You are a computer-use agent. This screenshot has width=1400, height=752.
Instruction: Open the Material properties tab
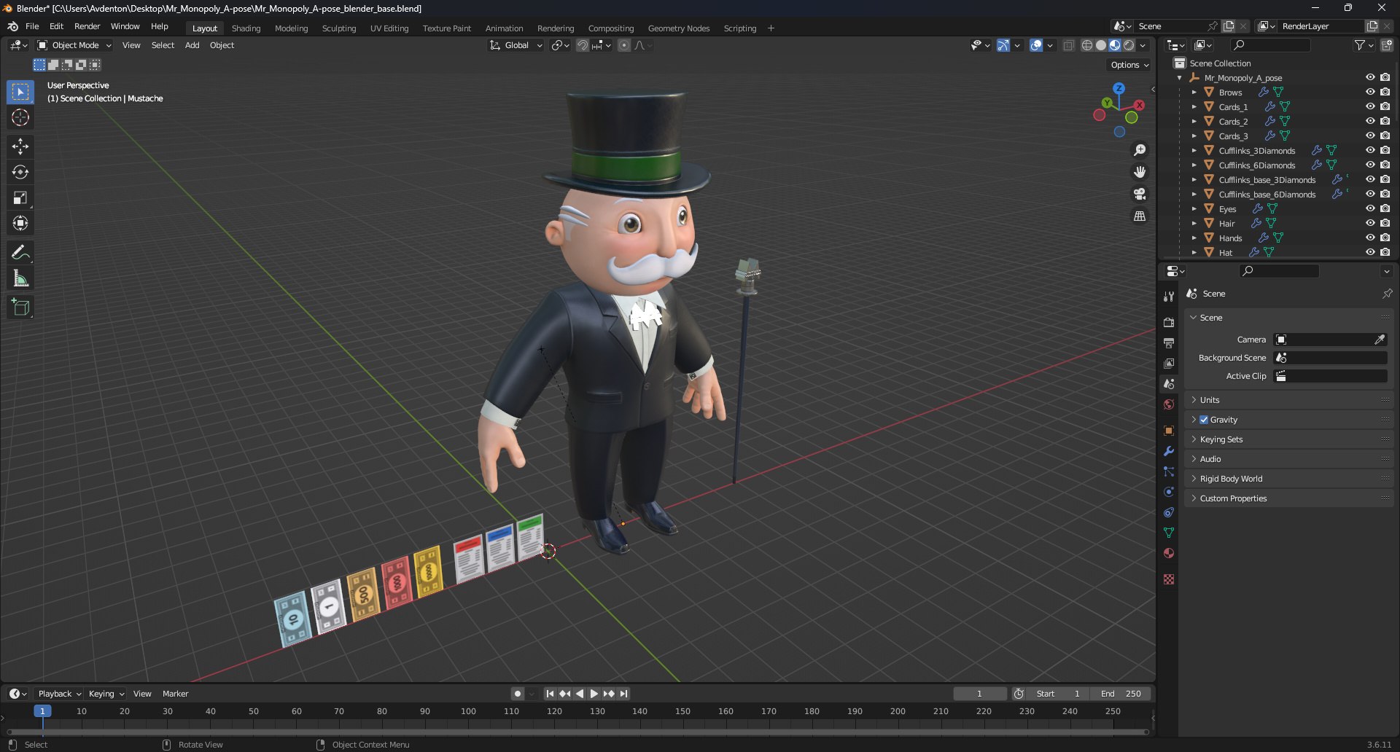pos(1169,553)
